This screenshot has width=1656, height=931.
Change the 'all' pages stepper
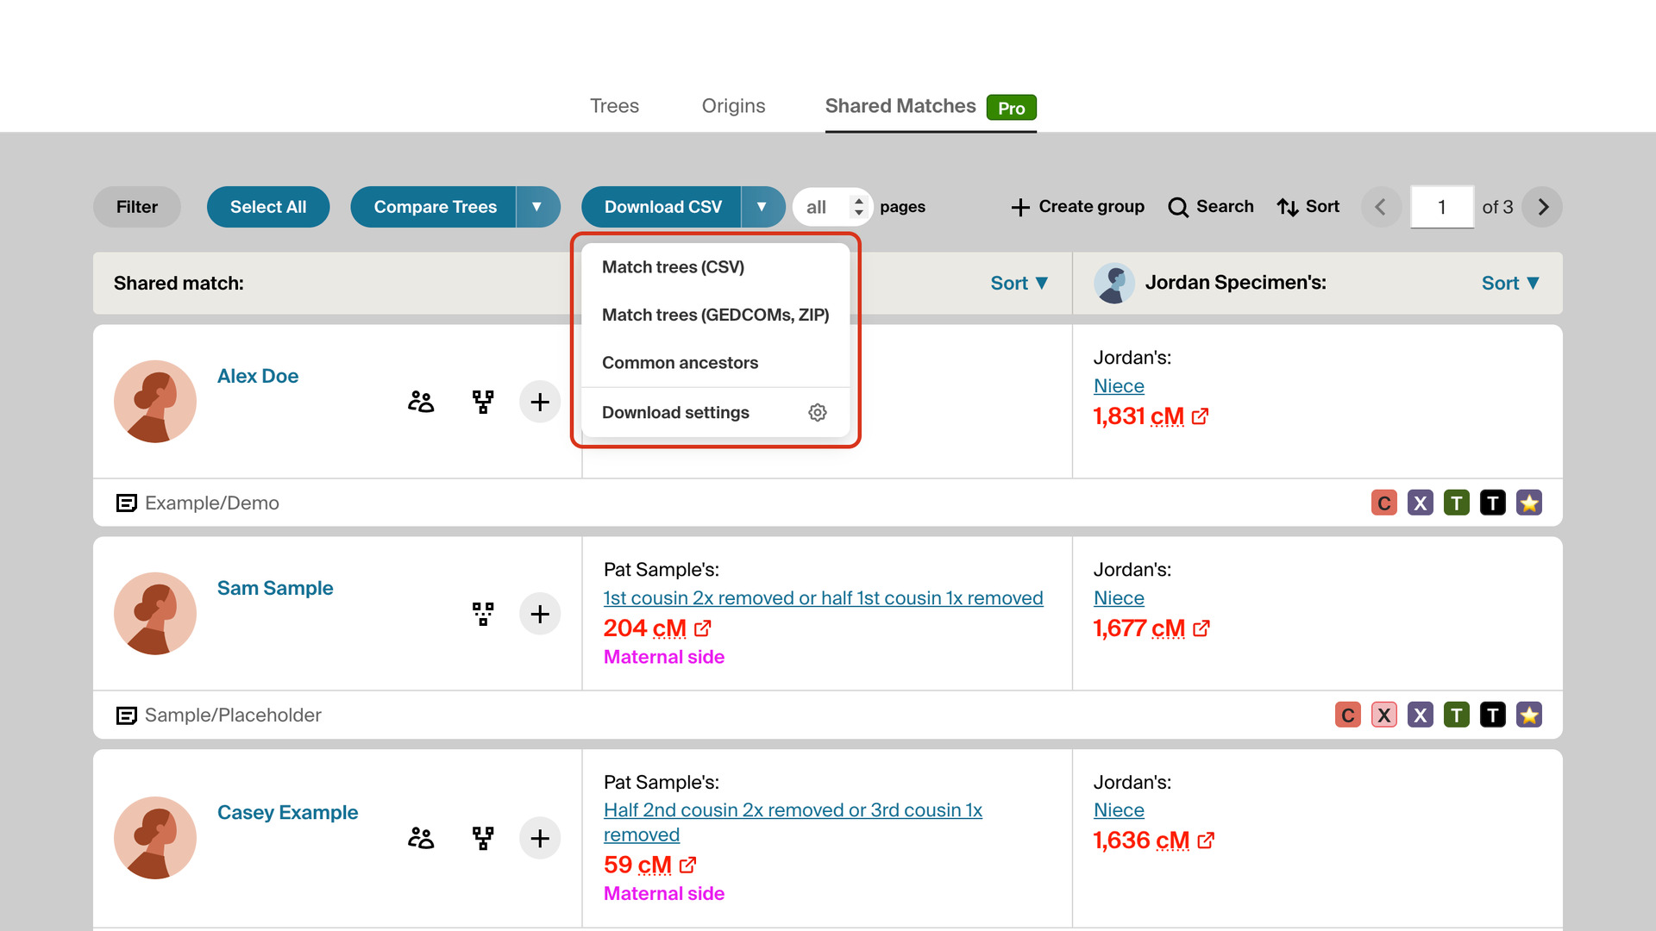point(858,207)
